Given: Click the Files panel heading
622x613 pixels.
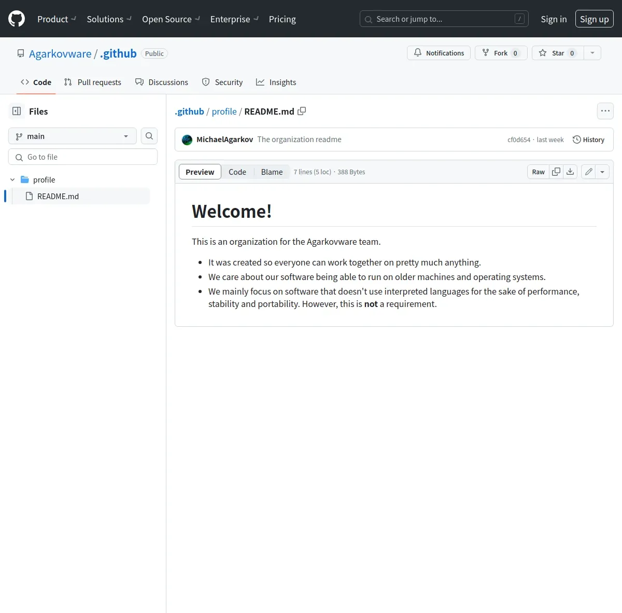Looking at the screenshot, I should 38,111.
